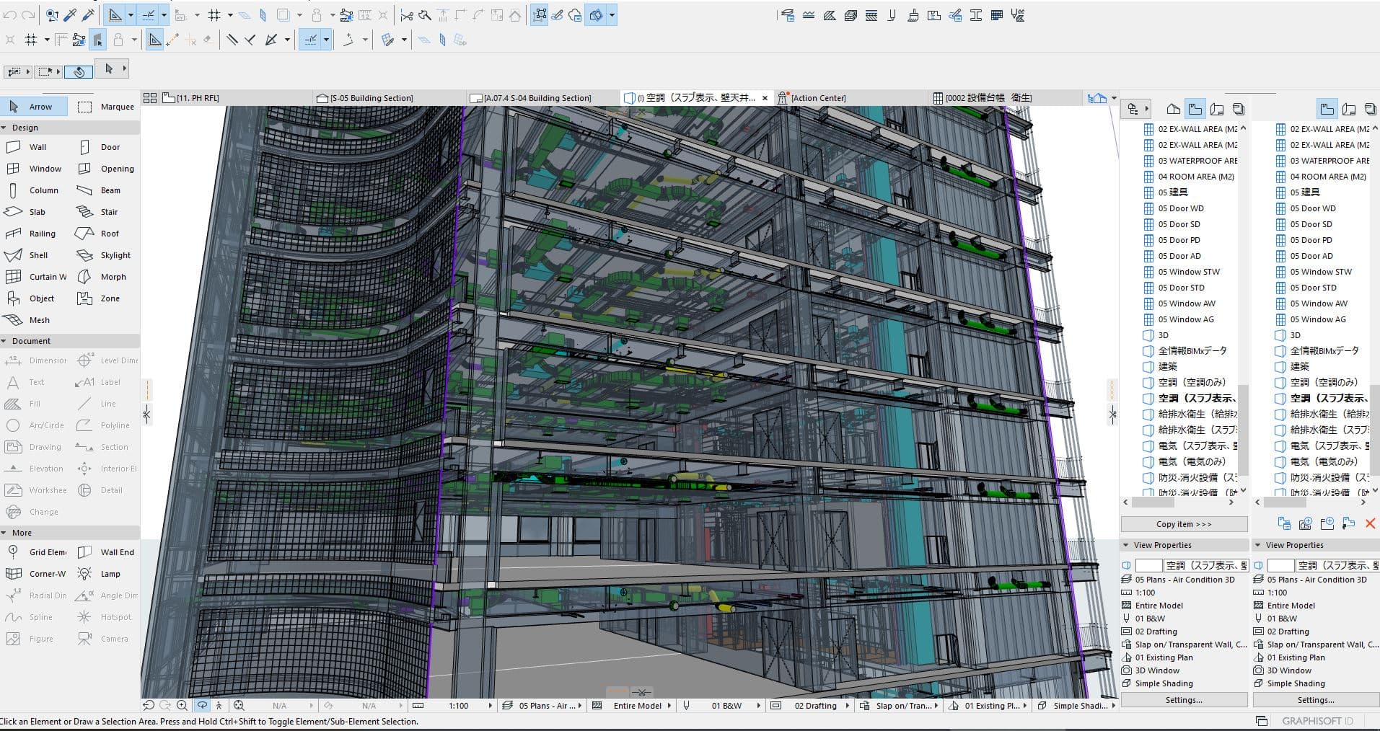The height and width of the screenshot is (731, 1380).
Task: Click the view name field in left View Properties
Action: pos(1205,566)
